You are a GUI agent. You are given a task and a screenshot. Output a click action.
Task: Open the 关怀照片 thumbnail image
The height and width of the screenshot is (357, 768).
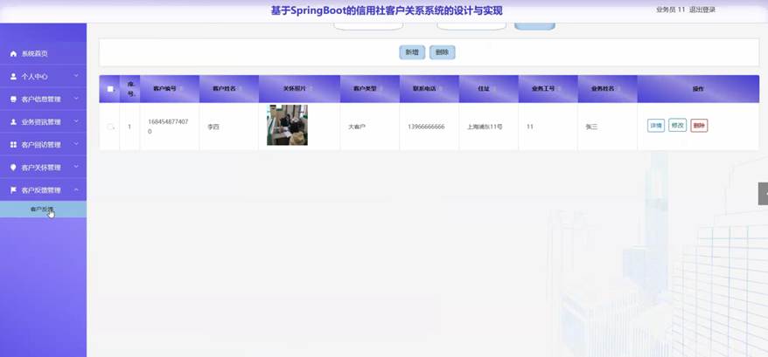click(x=287, y=125)
